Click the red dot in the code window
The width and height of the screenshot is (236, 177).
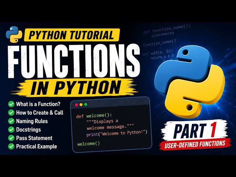click(76, 105)
